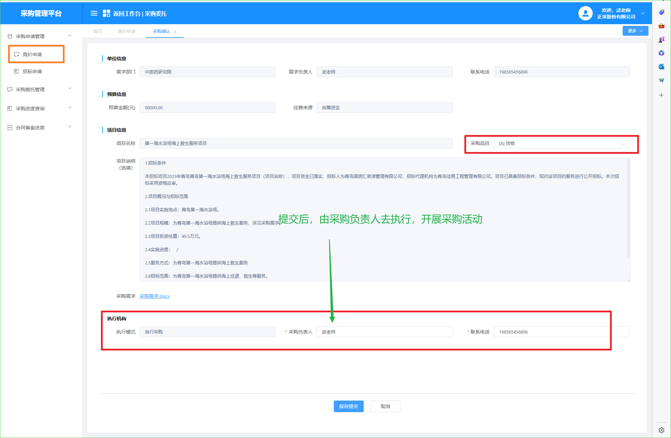Open the 采购品目 dropdown
Image resolution: width=671 pixels, height=438 pixels.
point(561,144)
